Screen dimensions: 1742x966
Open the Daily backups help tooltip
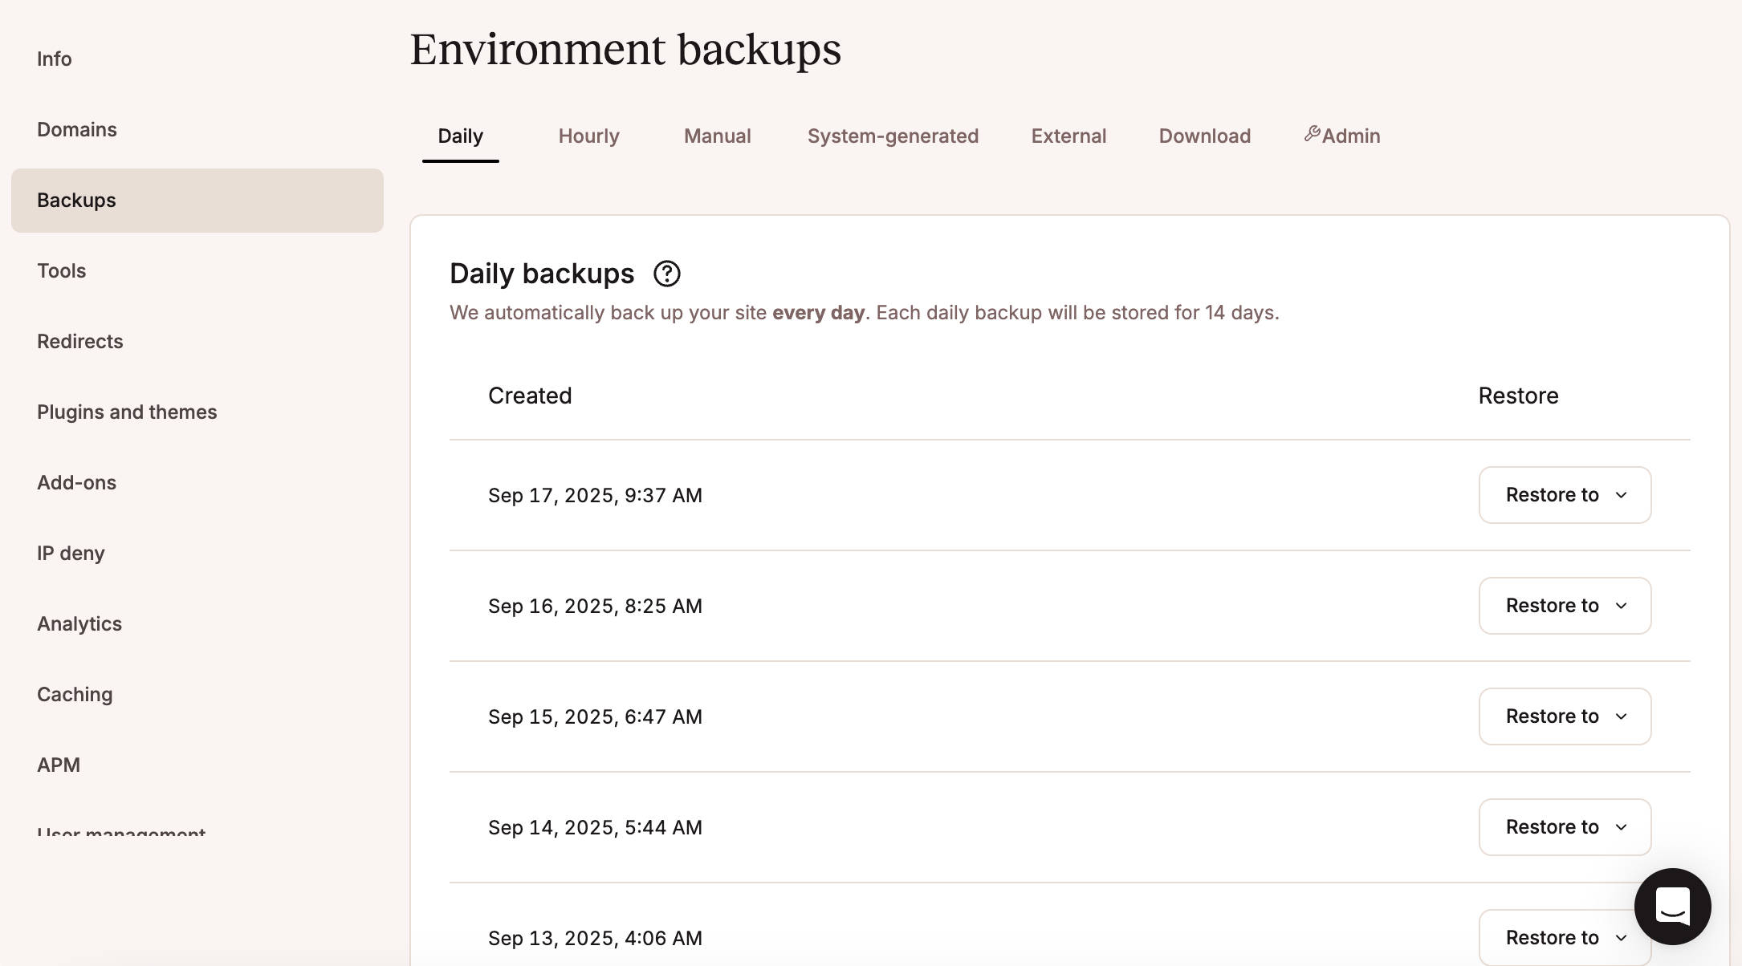click(x=667, y=274)
